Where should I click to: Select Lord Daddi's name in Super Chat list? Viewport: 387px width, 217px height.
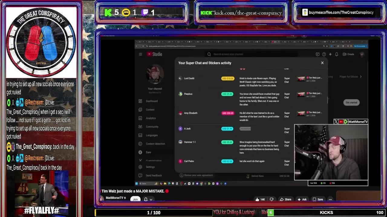pyautogui.click(x=189, y=78)
